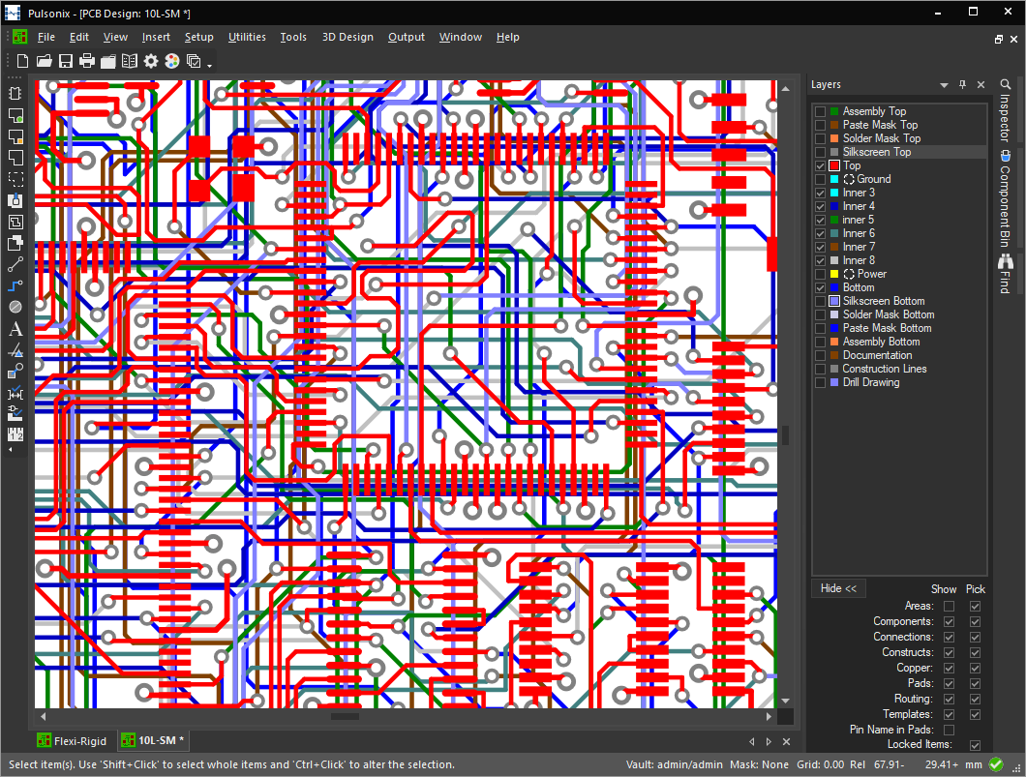
Task: Pin the Layers panel with pushpin icon
Action: [x=962, y=84]
